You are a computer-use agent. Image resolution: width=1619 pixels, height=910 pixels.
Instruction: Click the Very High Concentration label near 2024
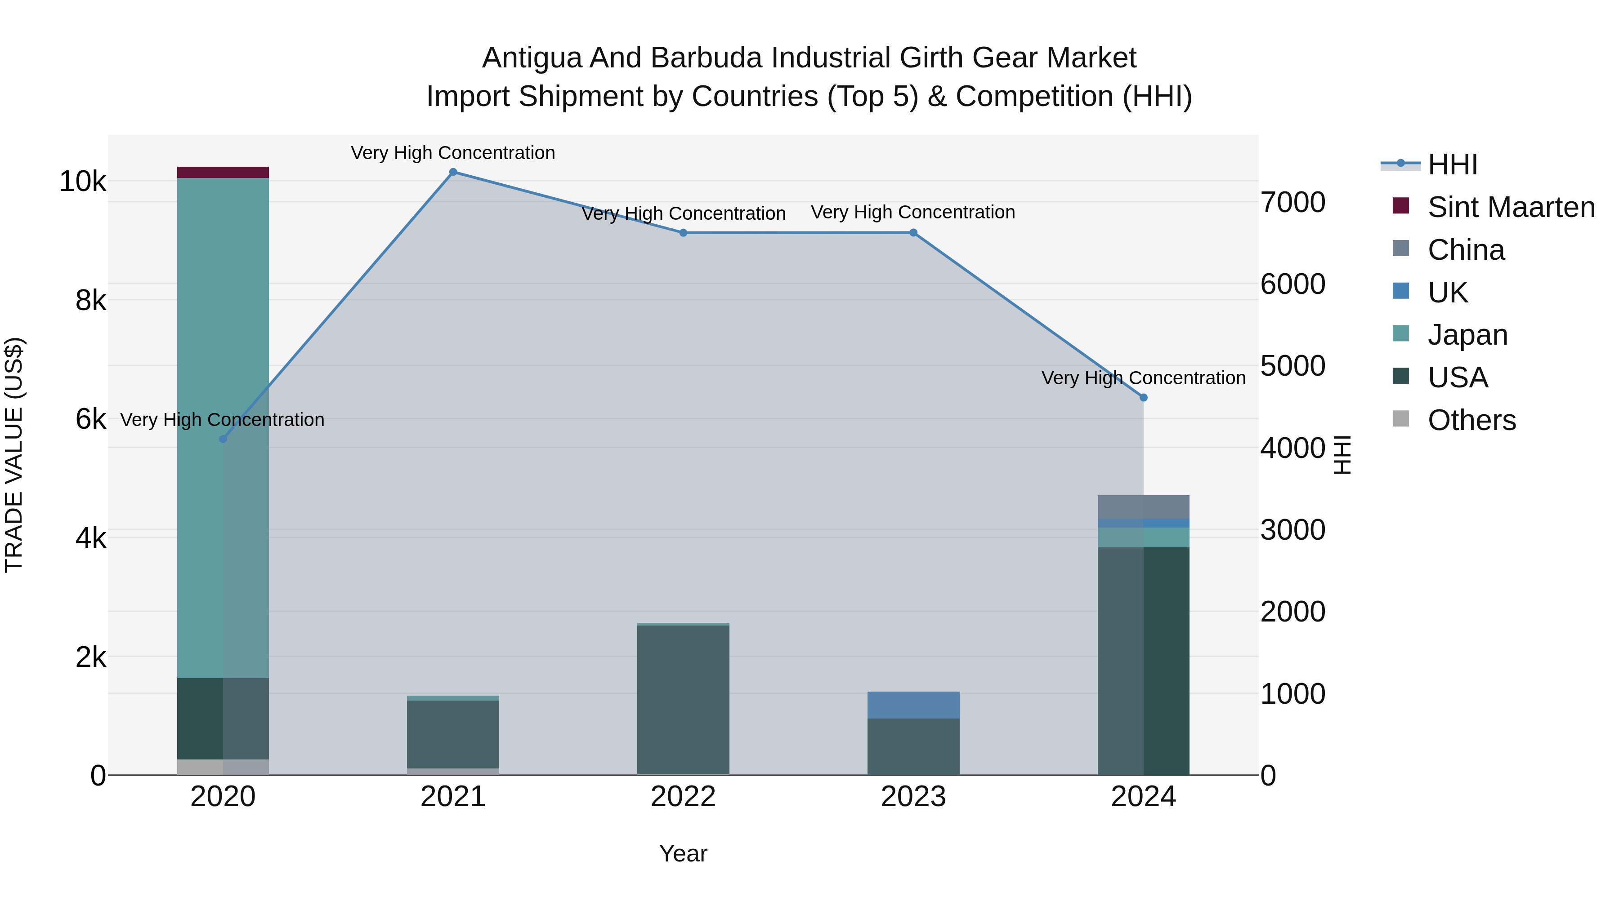[1143, 378]
